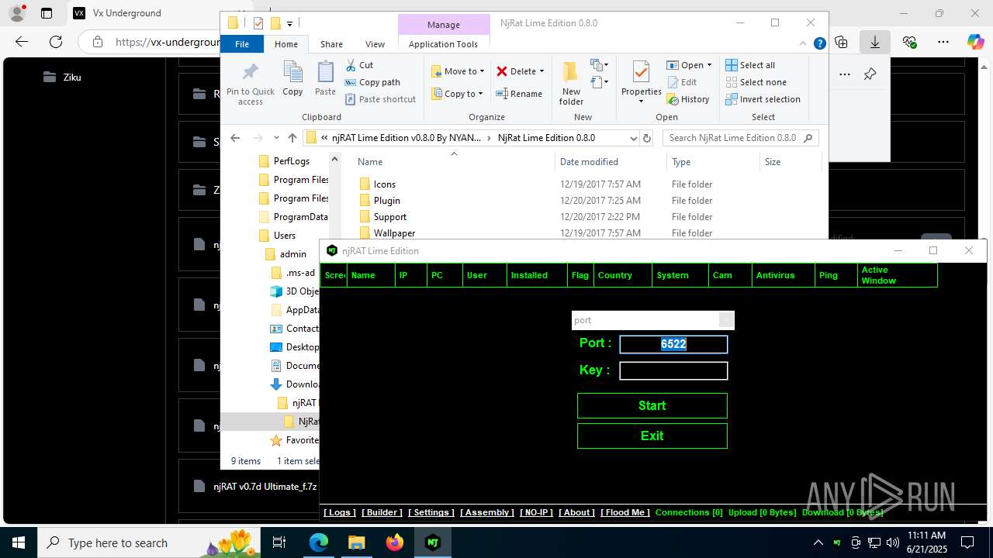Click the Edit command in Open group
This screenshot has height=558, width=993.
coord(682,82)
